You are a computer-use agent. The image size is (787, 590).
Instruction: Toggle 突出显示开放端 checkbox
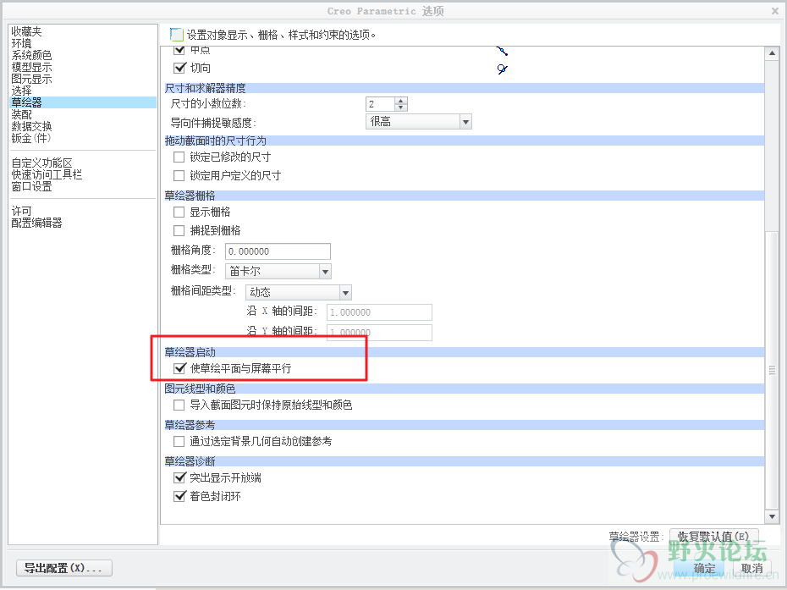[179, 477]
